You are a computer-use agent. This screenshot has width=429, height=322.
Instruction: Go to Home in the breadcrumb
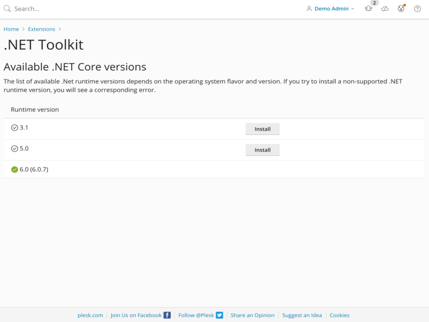[x=11, y=29]
